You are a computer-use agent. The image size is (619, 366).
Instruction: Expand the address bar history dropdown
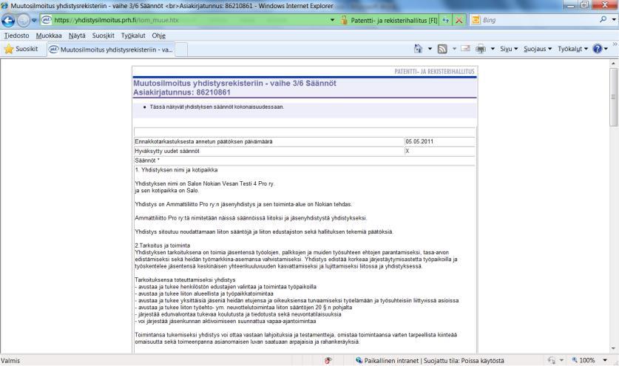[x=332, y=20]
